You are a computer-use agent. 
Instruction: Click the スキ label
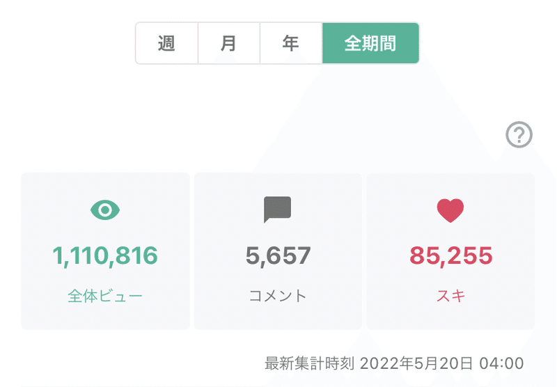tap(450, 296)
